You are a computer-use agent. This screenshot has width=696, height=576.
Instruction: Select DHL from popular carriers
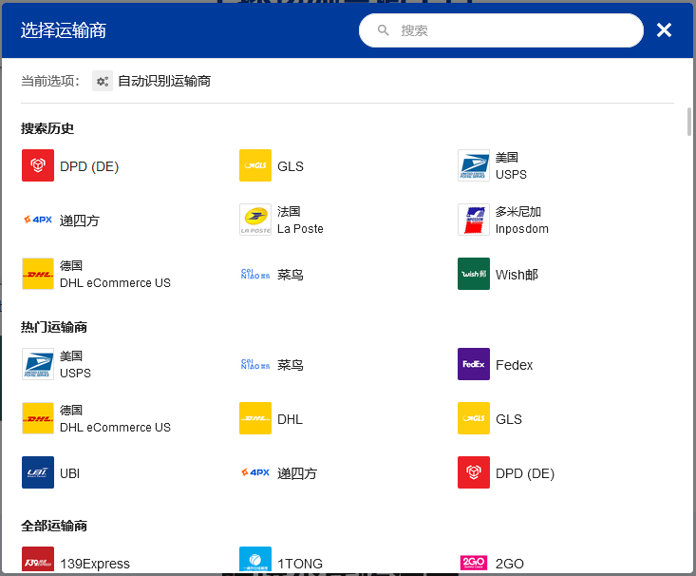(x=290, y=419)
